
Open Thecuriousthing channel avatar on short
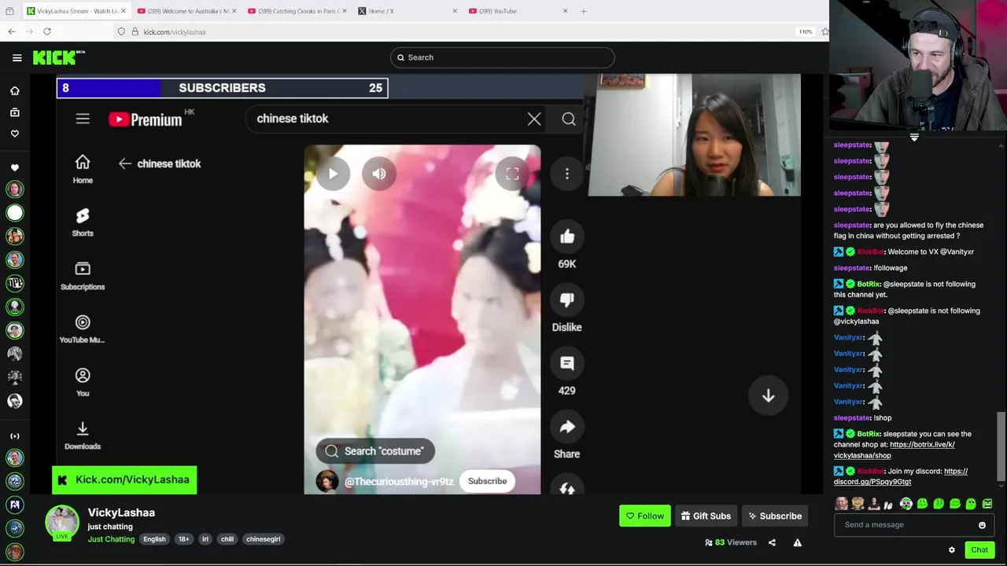click(326, 481)
